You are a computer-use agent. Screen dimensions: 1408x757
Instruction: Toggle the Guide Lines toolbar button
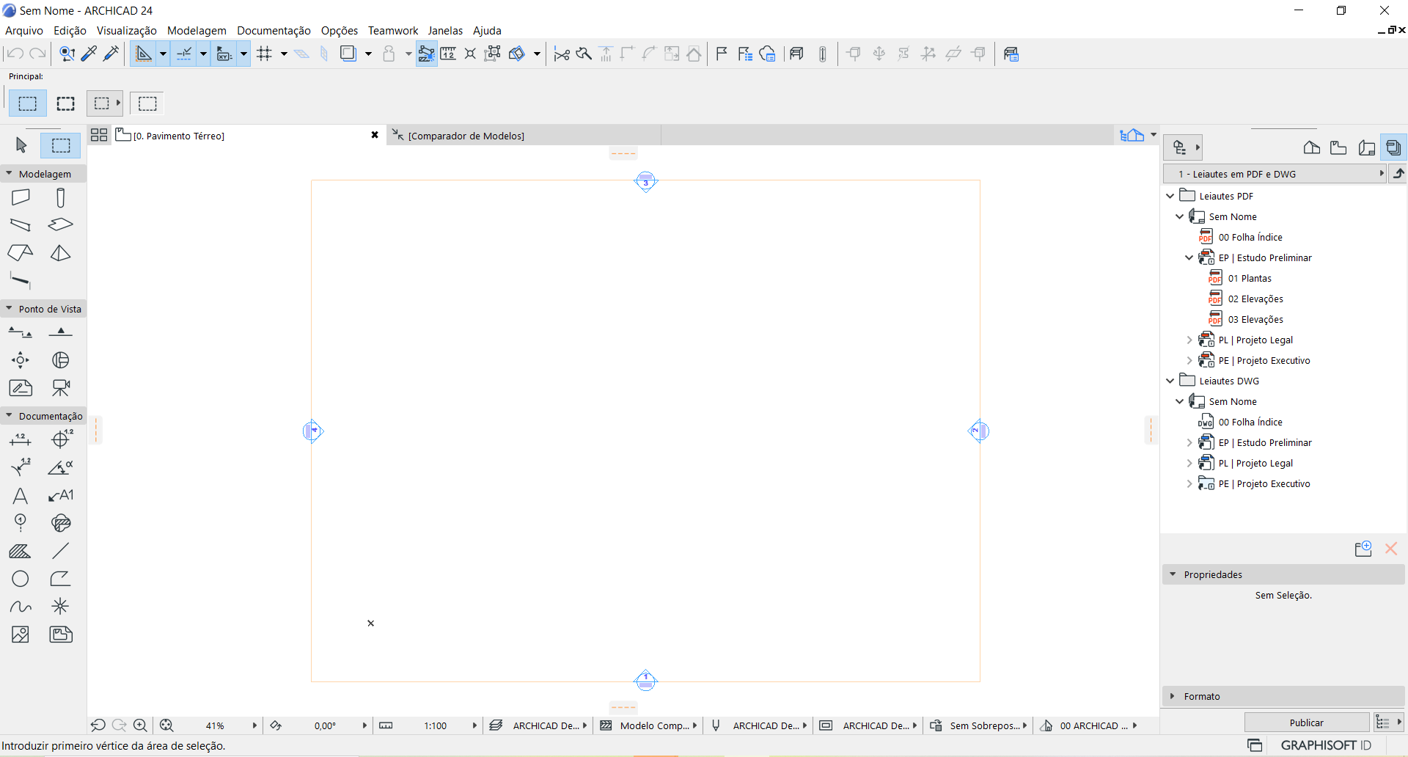click(183, 54)
